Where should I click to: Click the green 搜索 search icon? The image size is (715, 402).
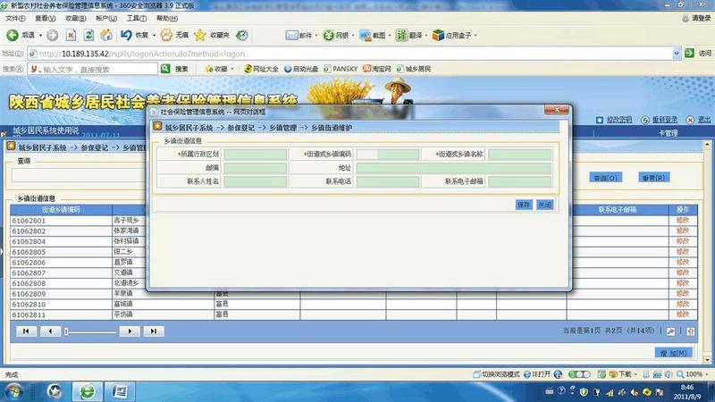165,69
